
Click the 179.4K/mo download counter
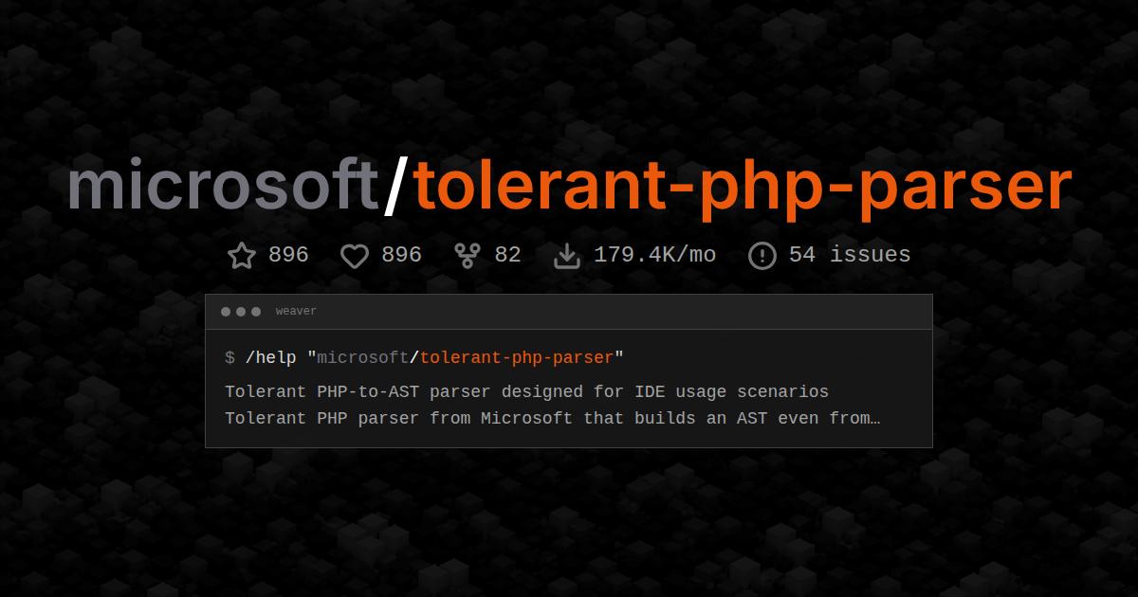[655, 254]
